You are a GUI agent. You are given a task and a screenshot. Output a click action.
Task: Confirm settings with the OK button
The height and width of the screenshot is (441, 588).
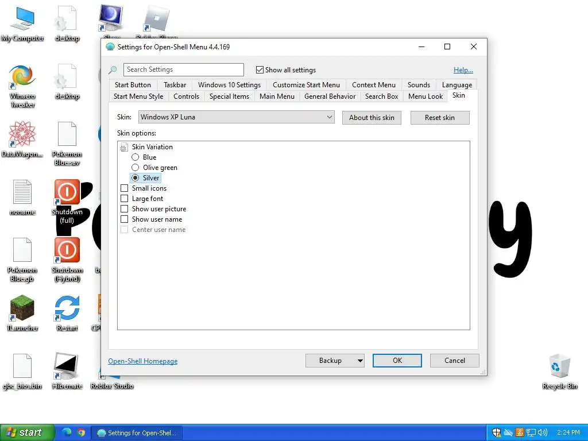397,361
